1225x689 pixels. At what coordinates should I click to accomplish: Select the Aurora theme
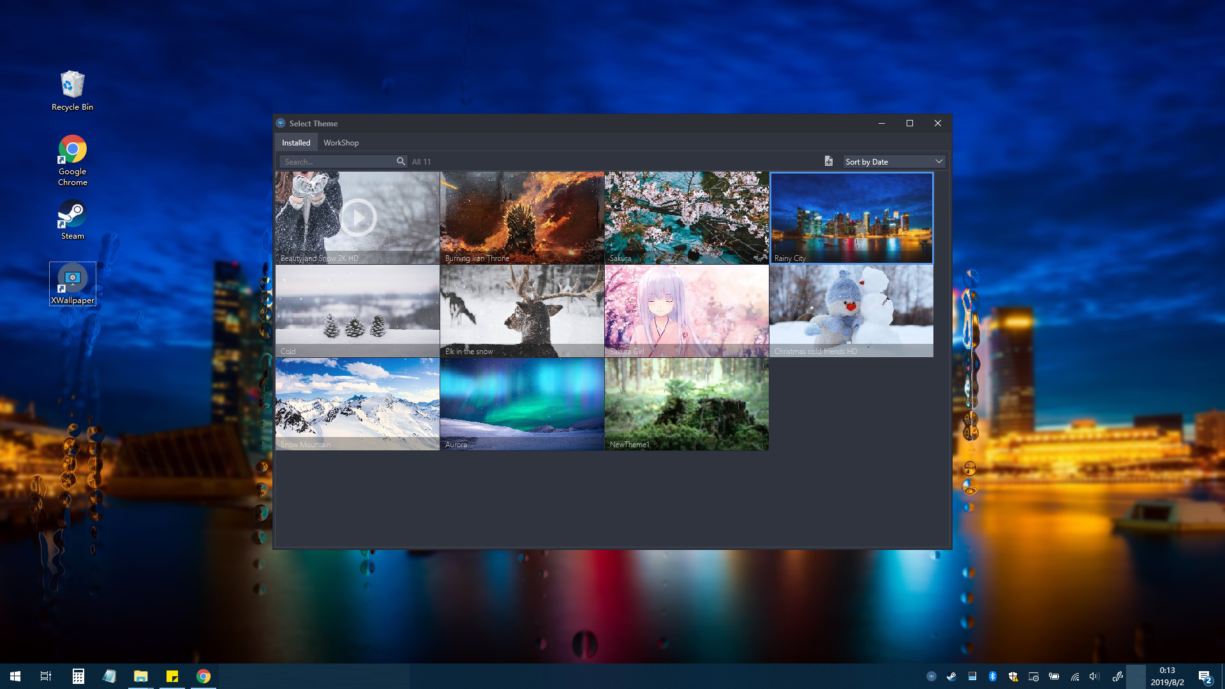coord(522,403)
